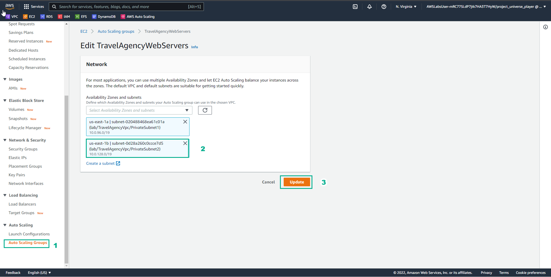
Task: Click the search bar for services
Action: click(126, 7)
